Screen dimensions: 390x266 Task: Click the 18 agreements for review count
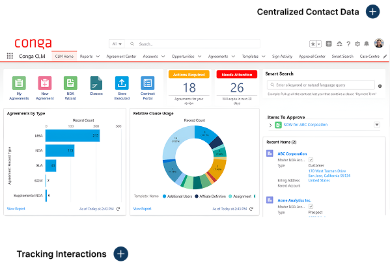click(189, 88)
